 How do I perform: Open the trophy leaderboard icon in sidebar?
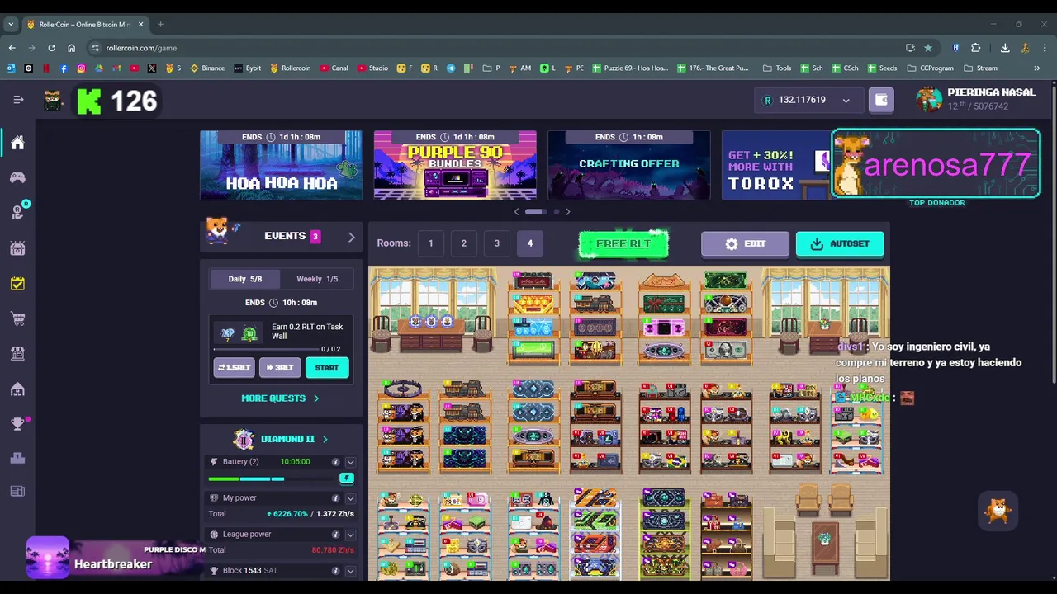coord(17,424)
